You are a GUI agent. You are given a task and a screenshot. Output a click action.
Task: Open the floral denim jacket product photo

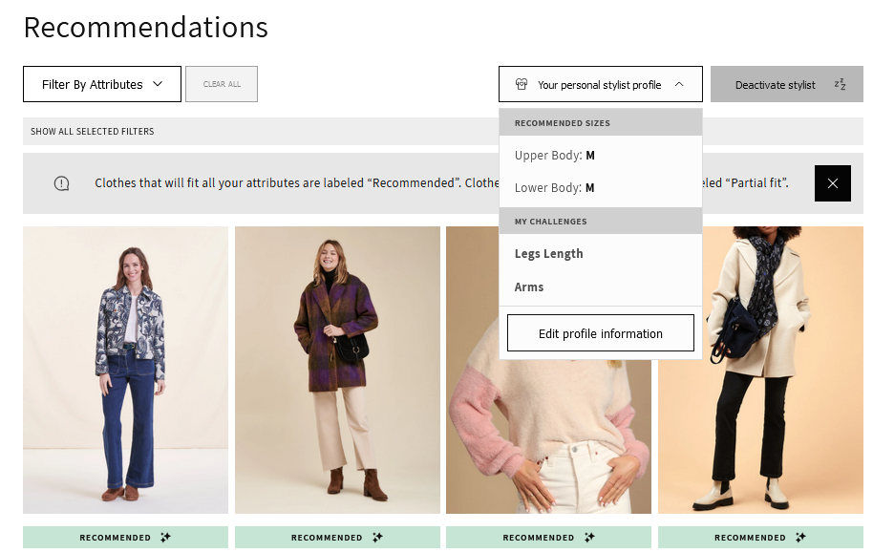124,370
